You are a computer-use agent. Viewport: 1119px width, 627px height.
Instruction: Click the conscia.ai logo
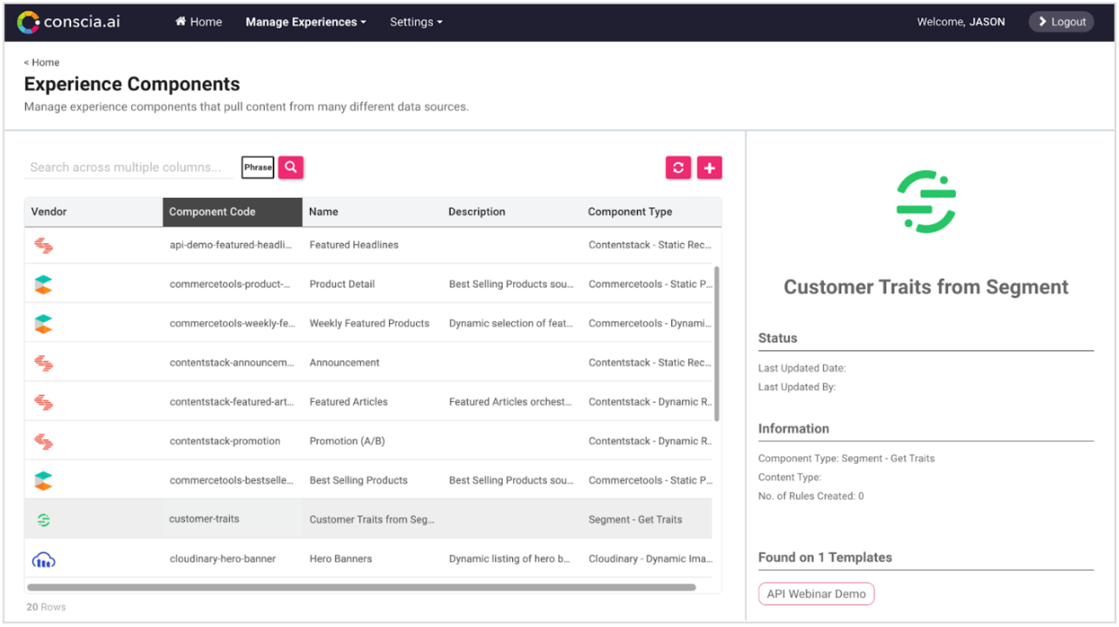69,22
